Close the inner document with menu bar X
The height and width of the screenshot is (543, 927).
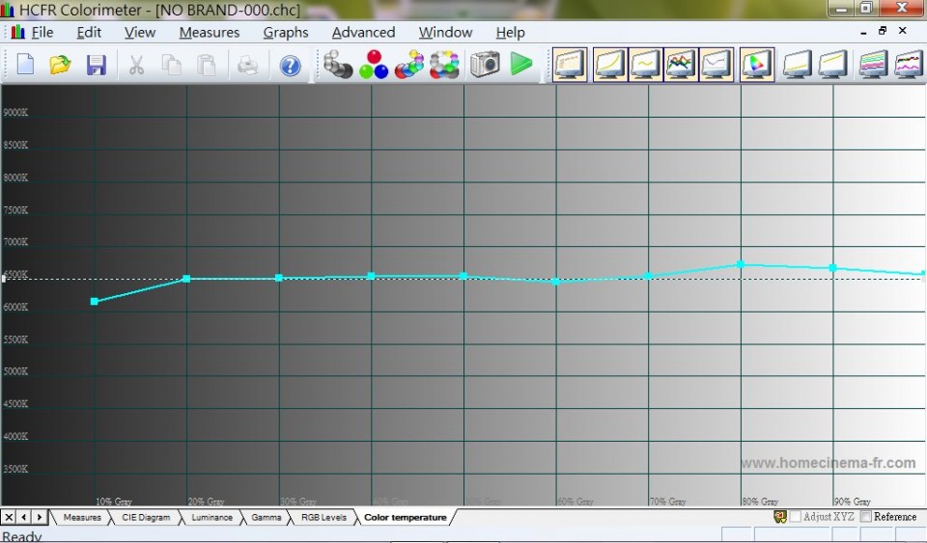tap(902, 31)
